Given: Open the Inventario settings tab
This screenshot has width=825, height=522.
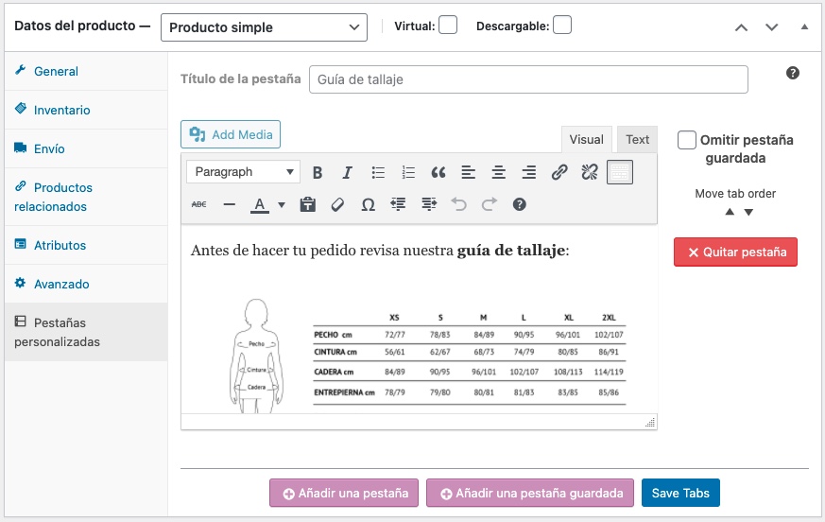Looking at the screenshot, I should (62, 110).
